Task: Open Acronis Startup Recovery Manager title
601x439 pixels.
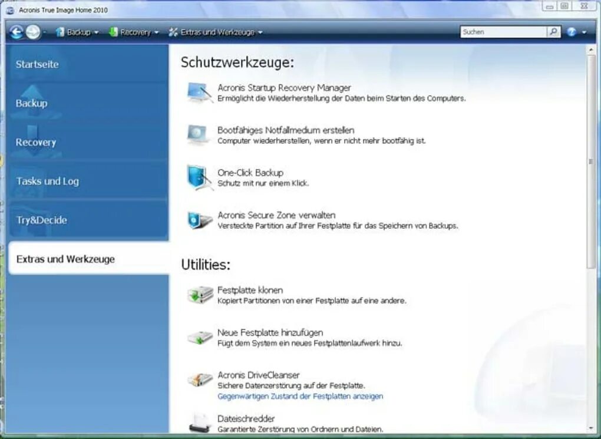Action: pos(284,88)
